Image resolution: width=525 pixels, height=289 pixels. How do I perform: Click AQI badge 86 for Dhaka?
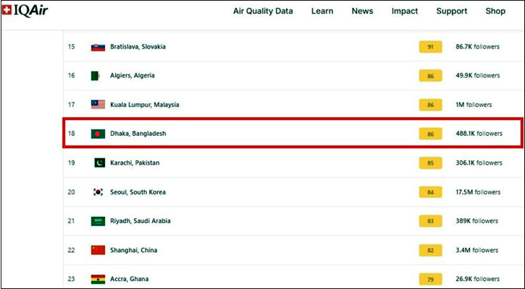point(431,134)
